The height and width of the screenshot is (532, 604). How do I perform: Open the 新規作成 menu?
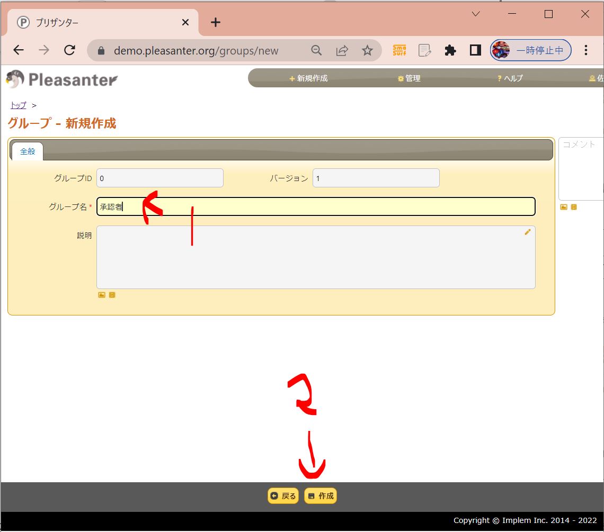click(308, 78)
